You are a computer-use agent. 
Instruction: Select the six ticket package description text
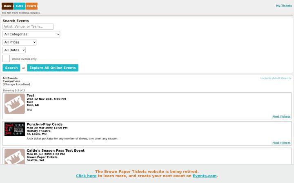coord(72,139)
